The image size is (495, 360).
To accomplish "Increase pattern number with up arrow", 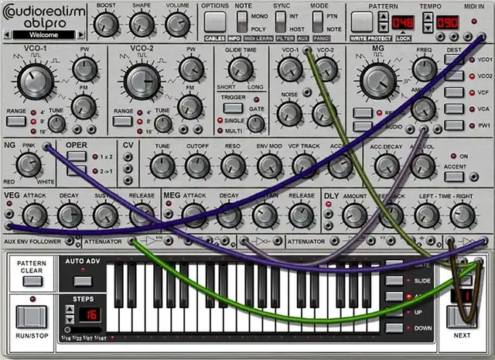I will tap(384, 17).
